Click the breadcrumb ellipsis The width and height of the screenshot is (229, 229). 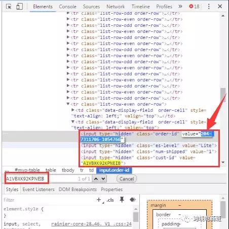[x=7, y=170]
